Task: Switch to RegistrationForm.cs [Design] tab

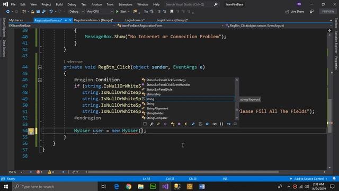Action: tap(93, 20)
